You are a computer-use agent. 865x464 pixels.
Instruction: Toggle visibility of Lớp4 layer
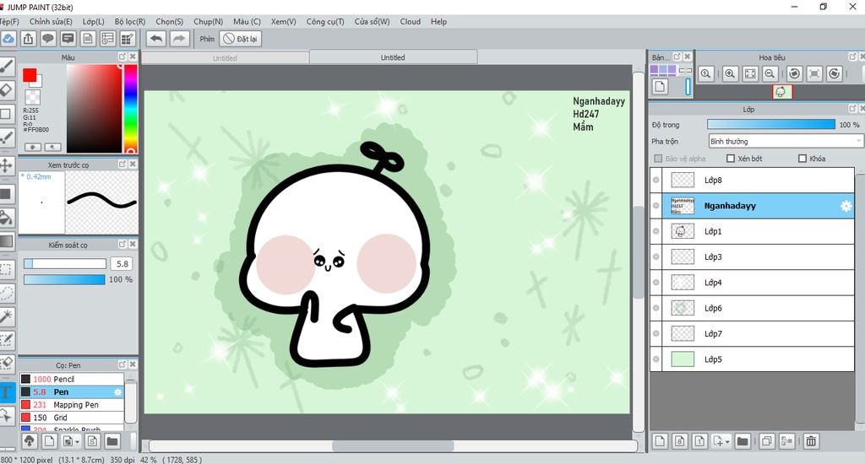(656, 282)
